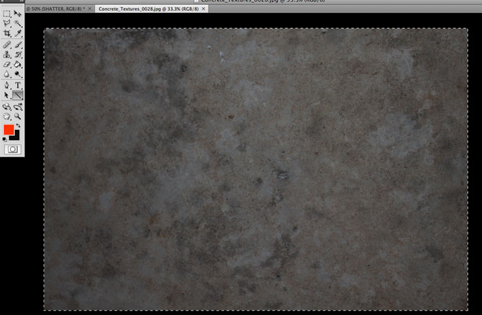
Task: Open the black background color picker
Action: [16, 137]
